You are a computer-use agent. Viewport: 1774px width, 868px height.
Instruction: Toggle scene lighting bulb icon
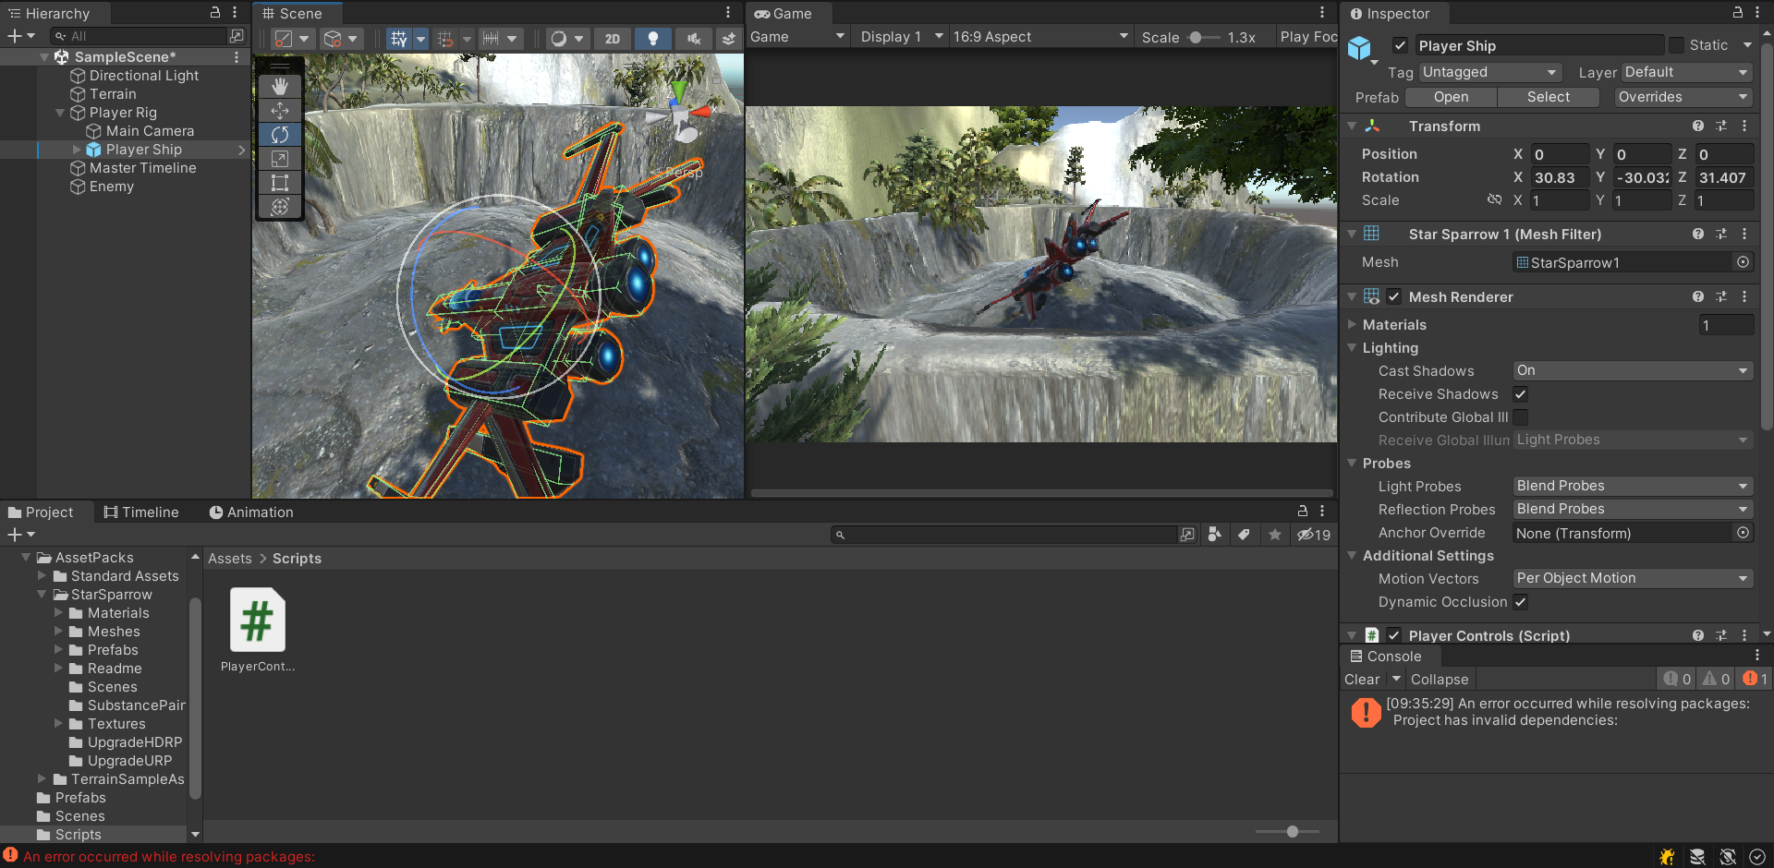653,38
